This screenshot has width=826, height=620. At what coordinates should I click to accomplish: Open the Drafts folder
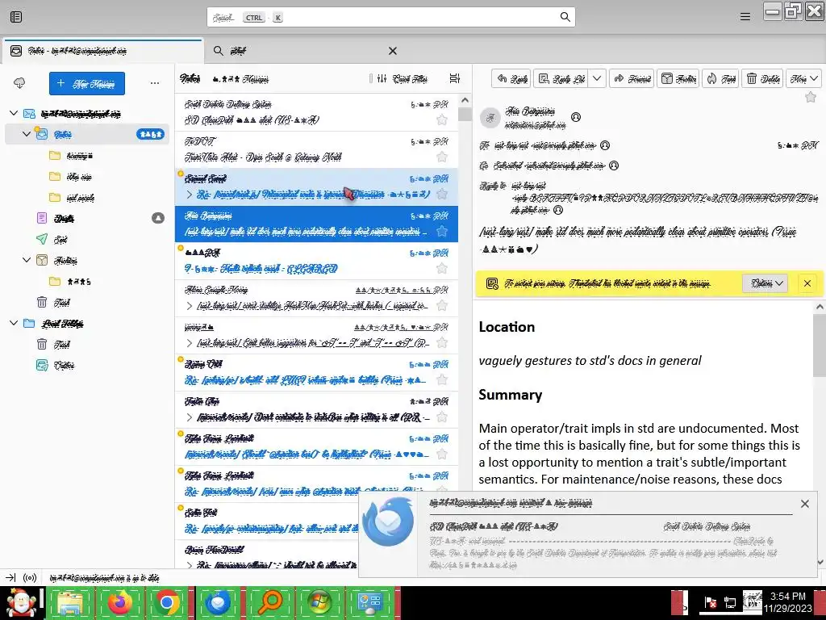tap(87, 218)
